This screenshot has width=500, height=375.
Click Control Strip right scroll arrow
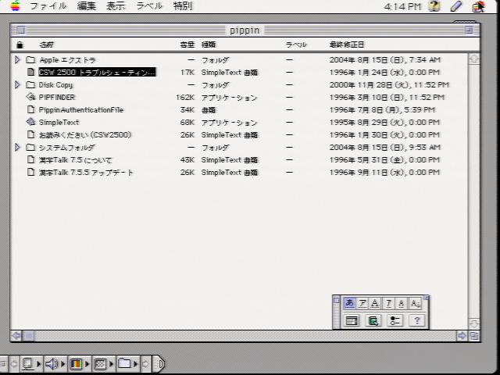coord(145,363)
